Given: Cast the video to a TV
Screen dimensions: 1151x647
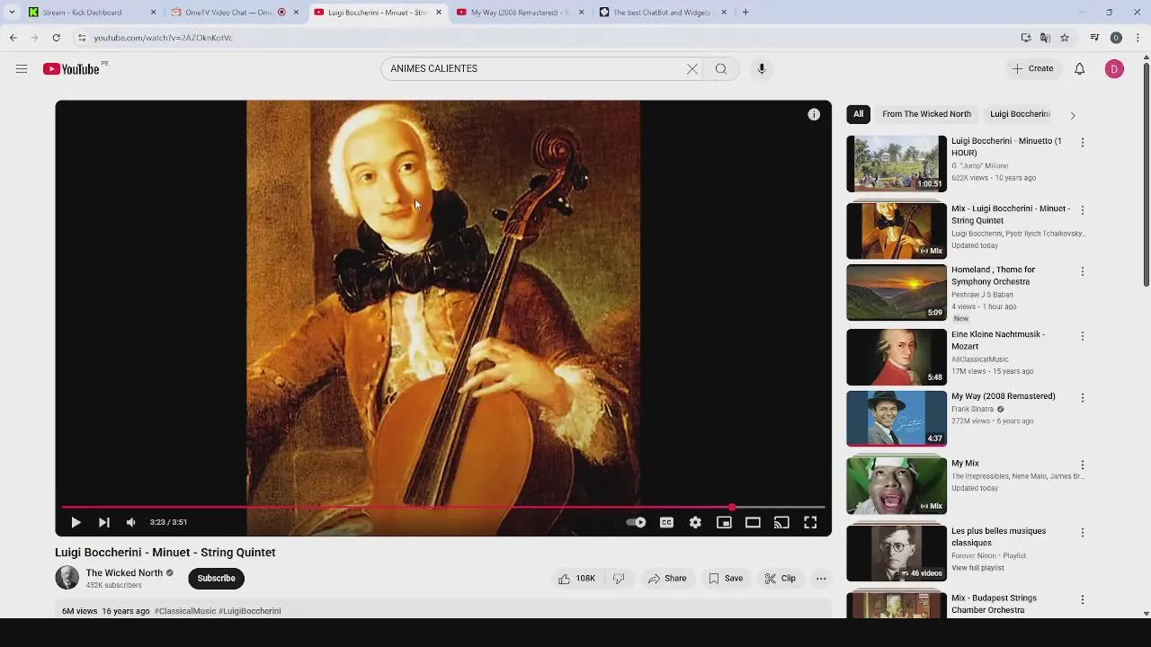Looking at the screenshot, I should point(781,522).
